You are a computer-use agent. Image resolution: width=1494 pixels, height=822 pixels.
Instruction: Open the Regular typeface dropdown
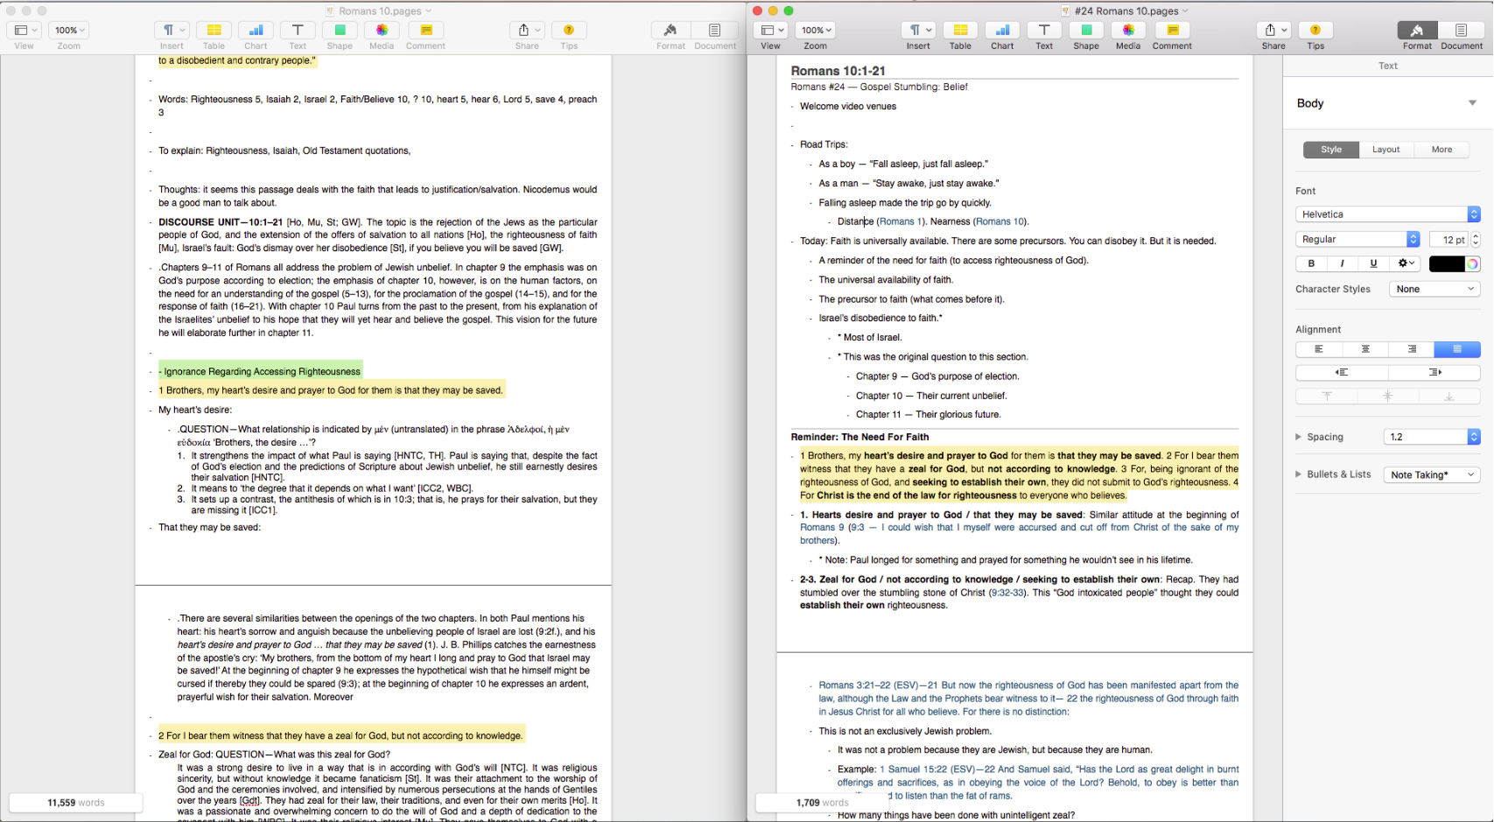(1357, 239)
